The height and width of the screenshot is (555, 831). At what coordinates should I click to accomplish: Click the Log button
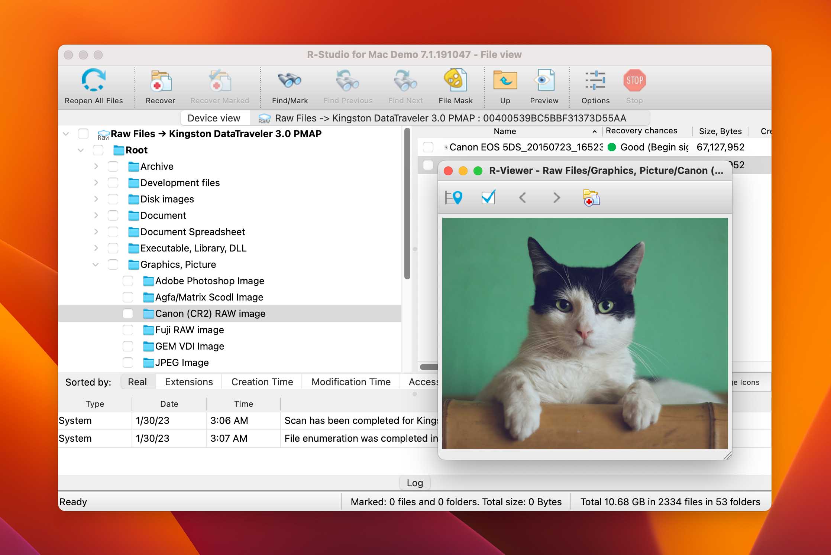(415, 483)
